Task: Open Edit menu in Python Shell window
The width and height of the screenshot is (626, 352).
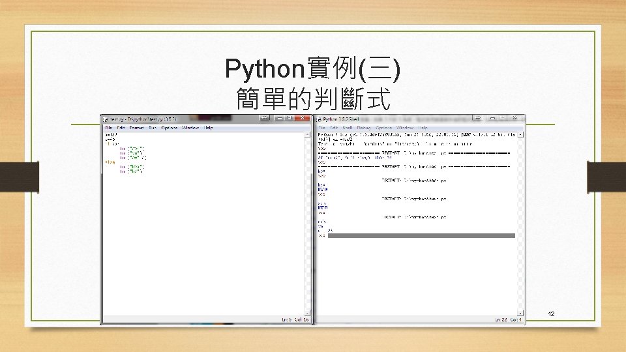Action: pos(334,128)
